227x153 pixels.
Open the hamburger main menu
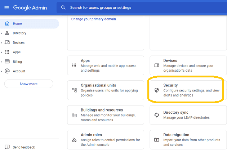point(6,8)
